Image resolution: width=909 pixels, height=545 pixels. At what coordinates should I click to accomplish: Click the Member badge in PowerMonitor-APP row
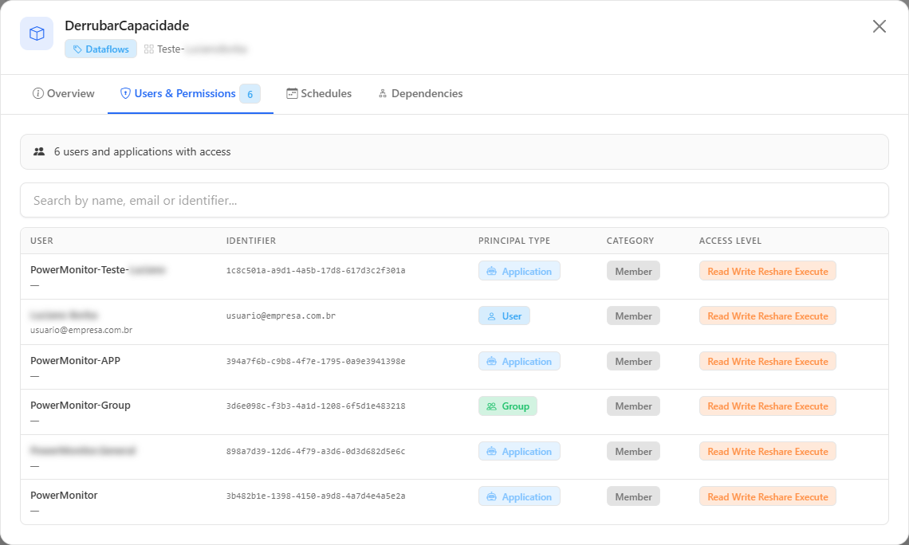[633, 362]
